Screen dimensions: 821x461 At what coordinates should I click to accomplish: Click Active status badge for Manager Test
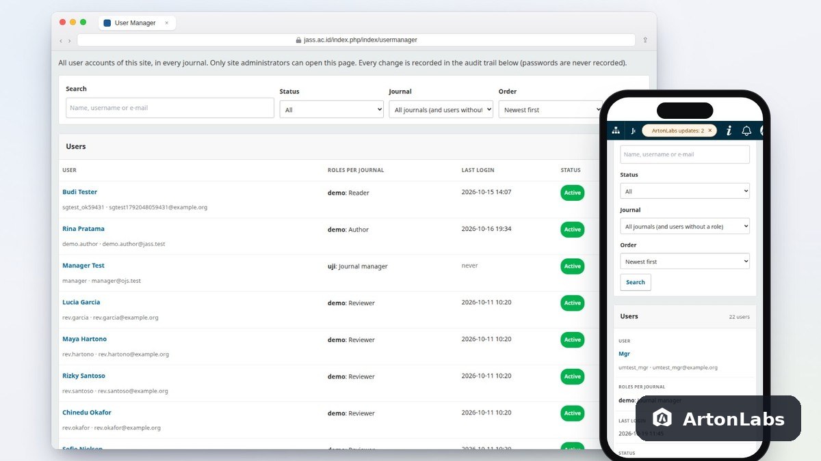pyautogui.click(x=573, y=266)
